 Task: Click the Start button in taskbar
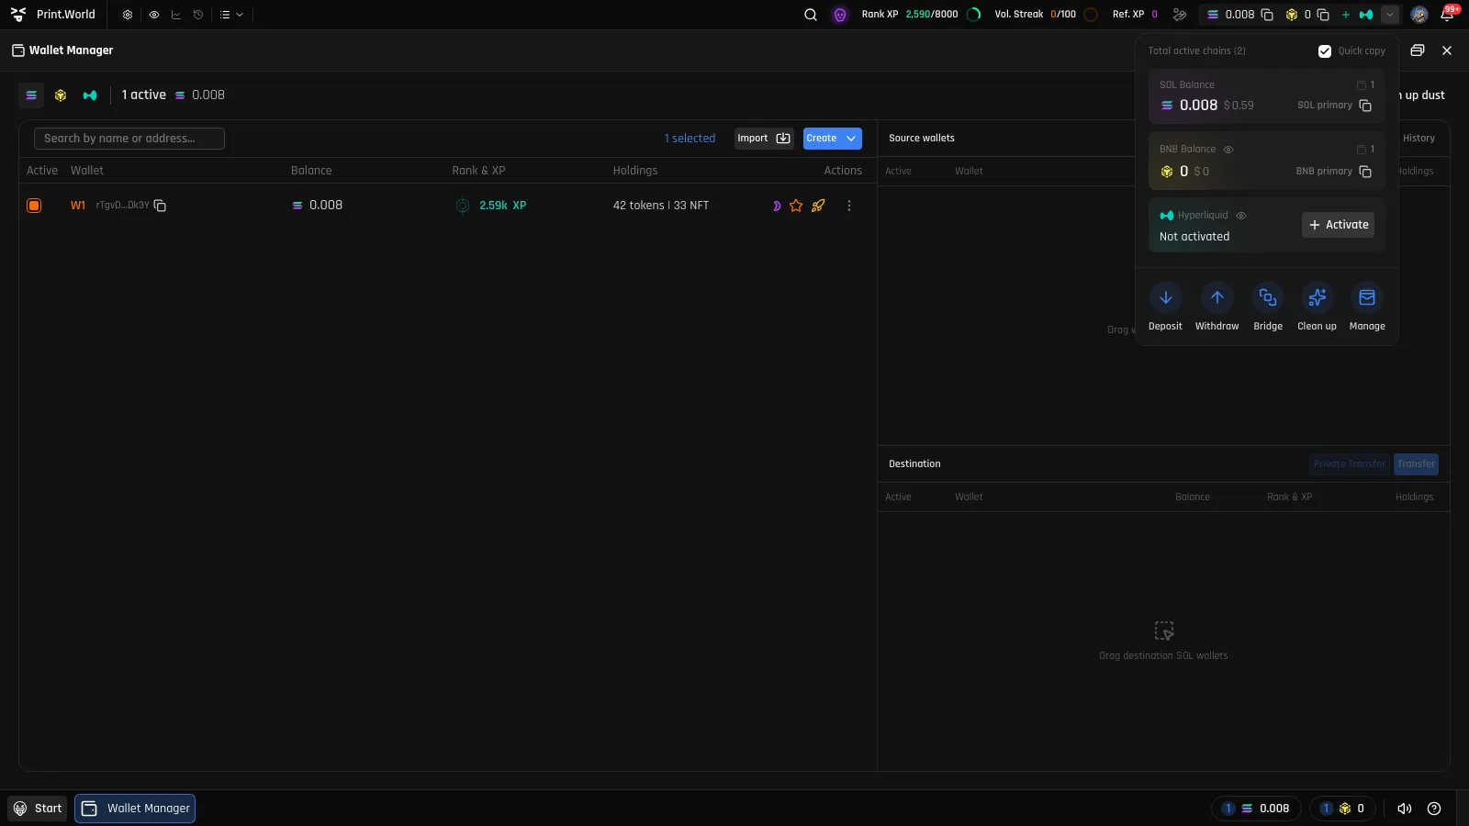38,809
